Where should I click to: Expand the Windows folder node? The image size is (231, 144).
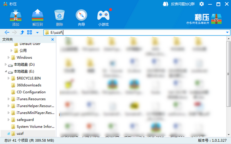pyautogui.click(x=8, y=58)
